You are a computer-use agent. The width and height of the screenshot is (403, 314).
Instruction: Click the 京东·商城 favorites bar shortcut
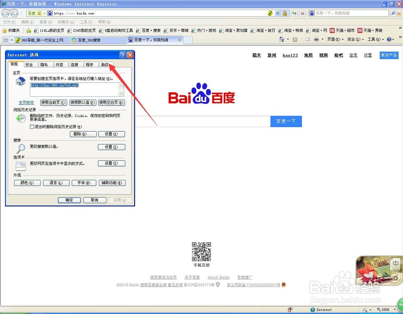point(176,31)
